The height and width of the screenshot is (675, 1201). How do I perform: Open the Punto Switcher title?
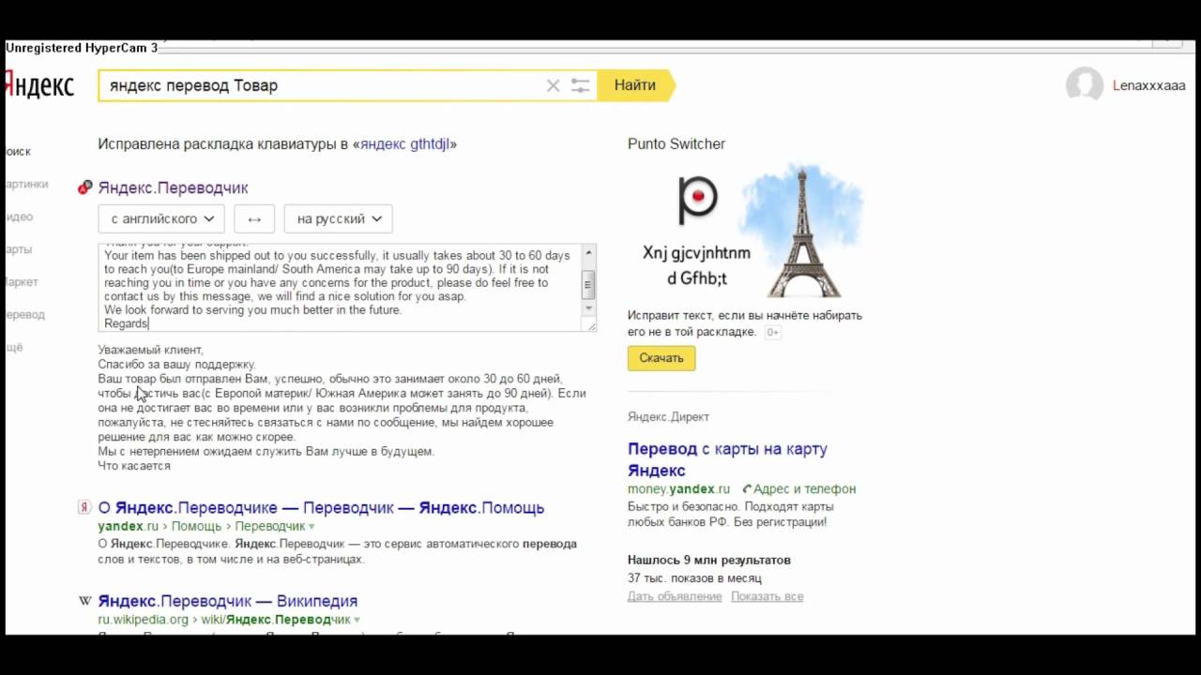click(x=677, y=144)
